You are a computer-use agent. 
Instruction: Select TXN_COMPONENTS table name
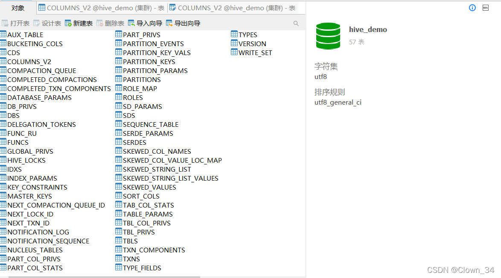[154, 250]
